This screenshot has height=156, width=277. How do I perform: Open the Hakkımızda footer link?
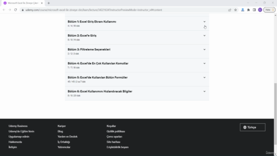(x=15, y=142)
